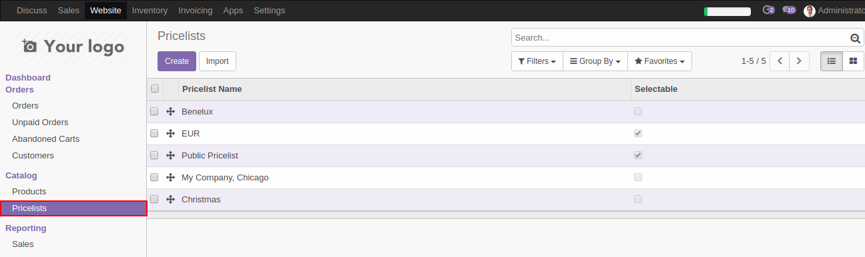Screen dimensions: 865x257
Task: Open the Inventory menu
Action: coord(150,11)
